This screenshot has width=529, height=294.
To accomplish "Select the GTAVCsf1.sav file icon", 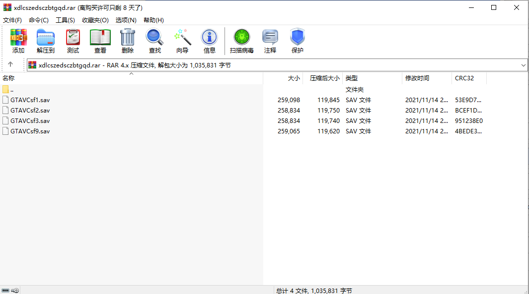I will [x=5, y=100].
